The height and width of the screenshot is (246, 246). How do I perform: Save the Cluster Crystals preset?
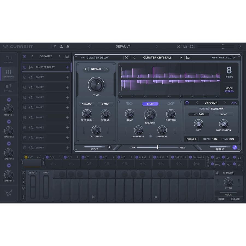[188, 58]
